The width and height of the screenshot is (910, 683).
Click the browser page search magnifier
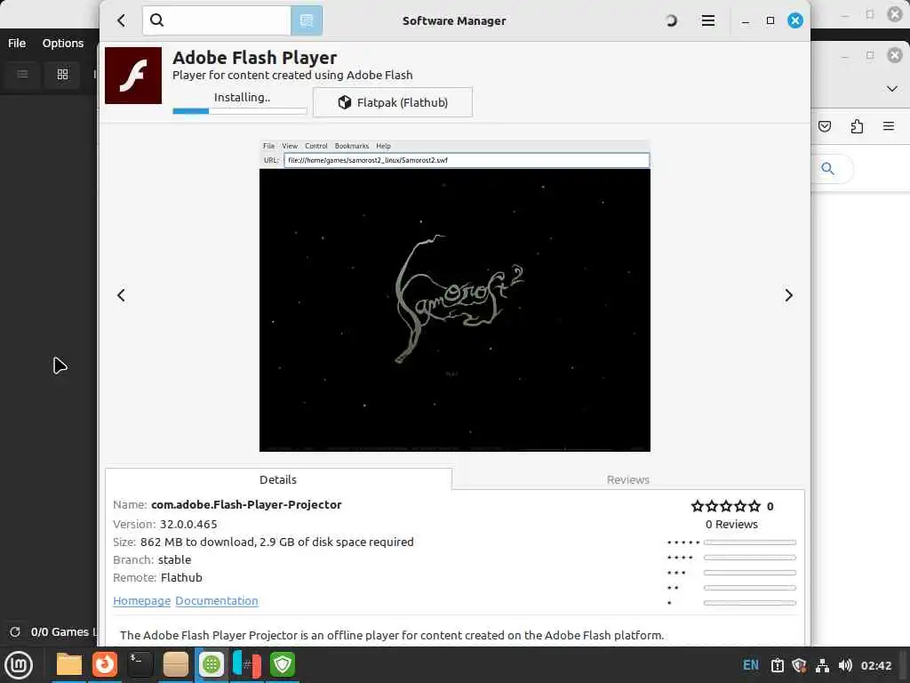click(x=827, y=169)
